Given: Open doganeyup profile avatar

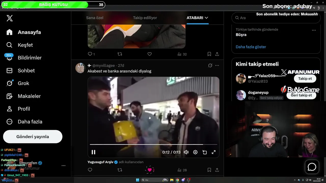Looking at the screenshot, I should pyautogui.click(x=241, y=95).
